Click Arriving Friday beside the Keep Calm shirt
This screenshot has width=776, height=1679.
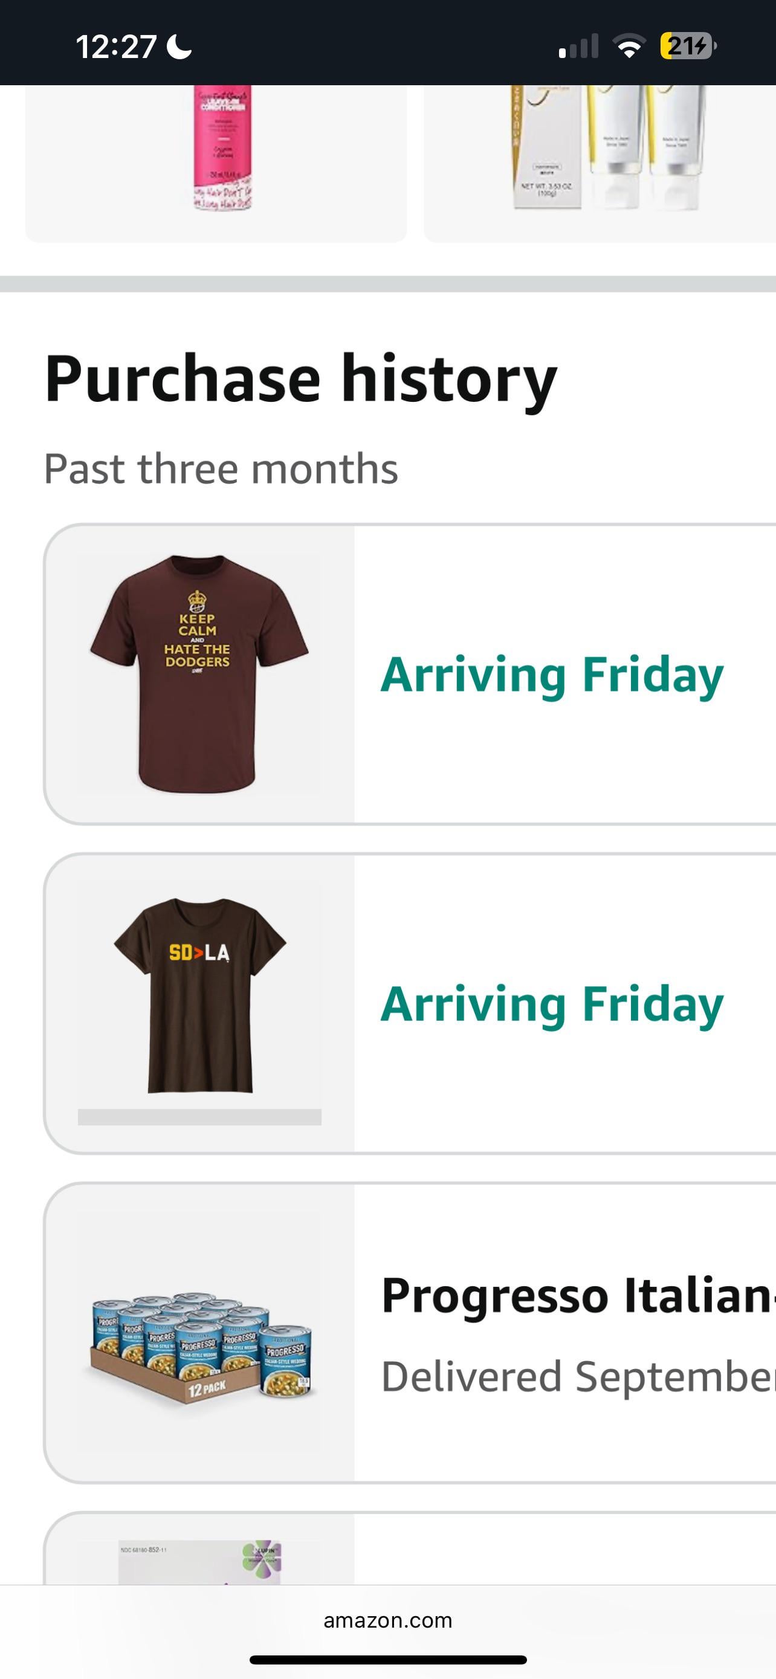point(552,675)
